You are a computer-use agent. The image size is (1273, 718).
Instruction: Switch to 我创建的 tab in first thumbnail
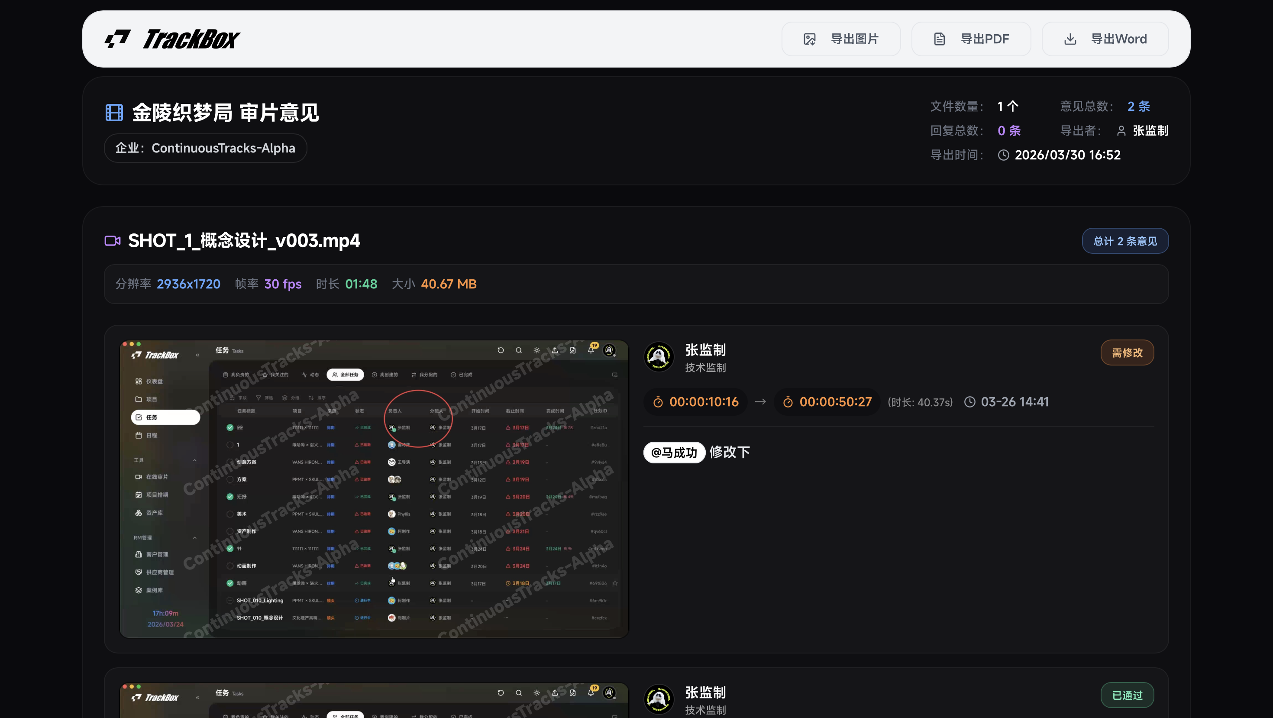(385, 375)
